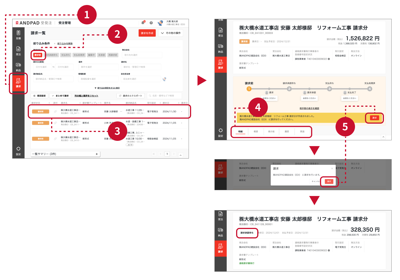Image resolution: width=400 pixels, height=280 pixels.
Task: Click the 受注 sidebar icon in the bottom detail screen
Action: pos(221,216)
